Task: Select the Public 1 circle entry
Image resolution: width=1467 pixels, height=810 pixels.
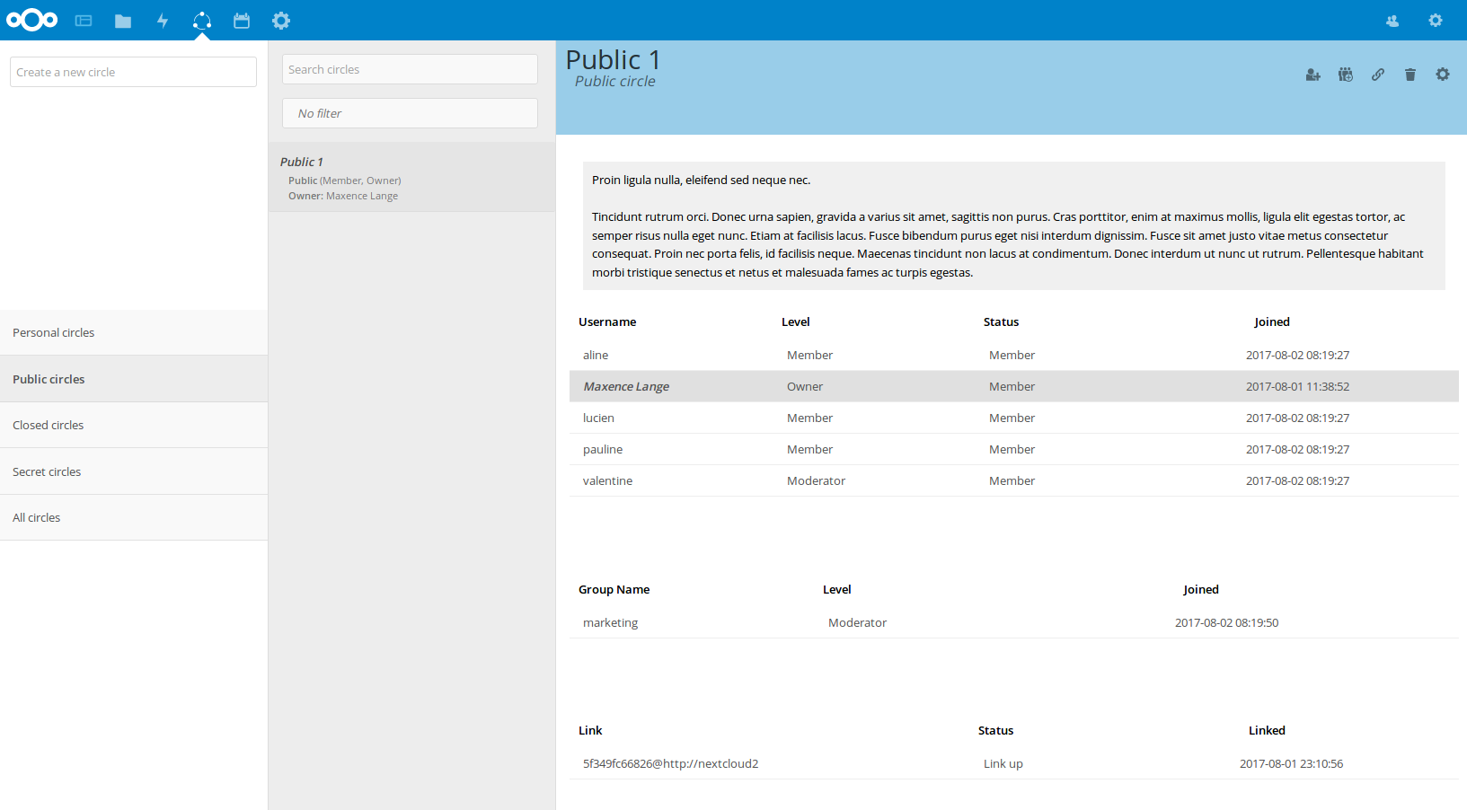Action: (x=411, y=178)
